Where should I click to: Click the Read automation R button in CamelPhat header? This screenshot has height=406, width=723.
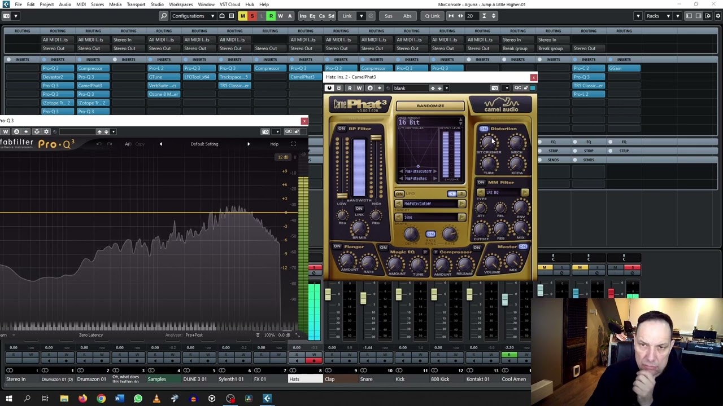tap(350, 88)
